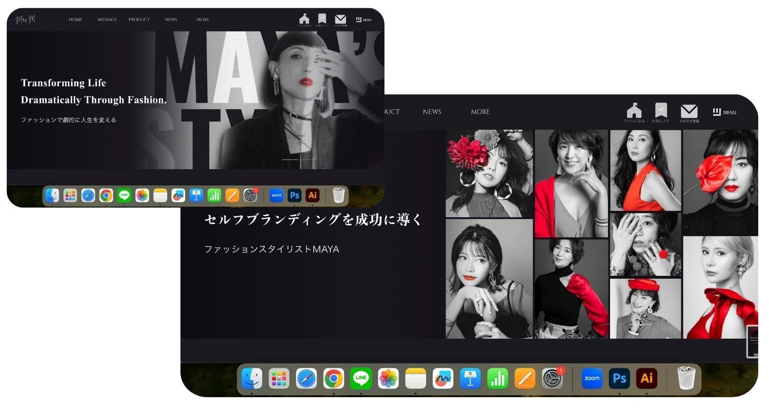Click the MESSAGE link in upper-left navigation
The height and width of the screenshot is (410, 769).
107,19
